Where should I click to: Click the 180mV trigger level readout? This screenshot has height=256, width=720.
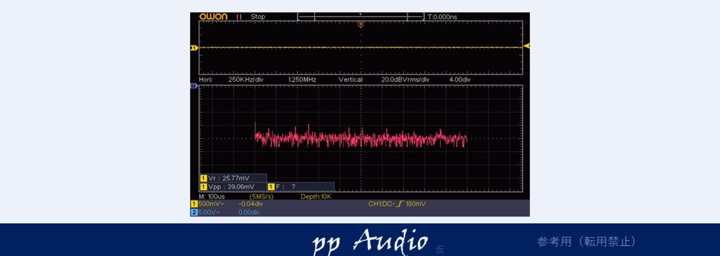416,204
